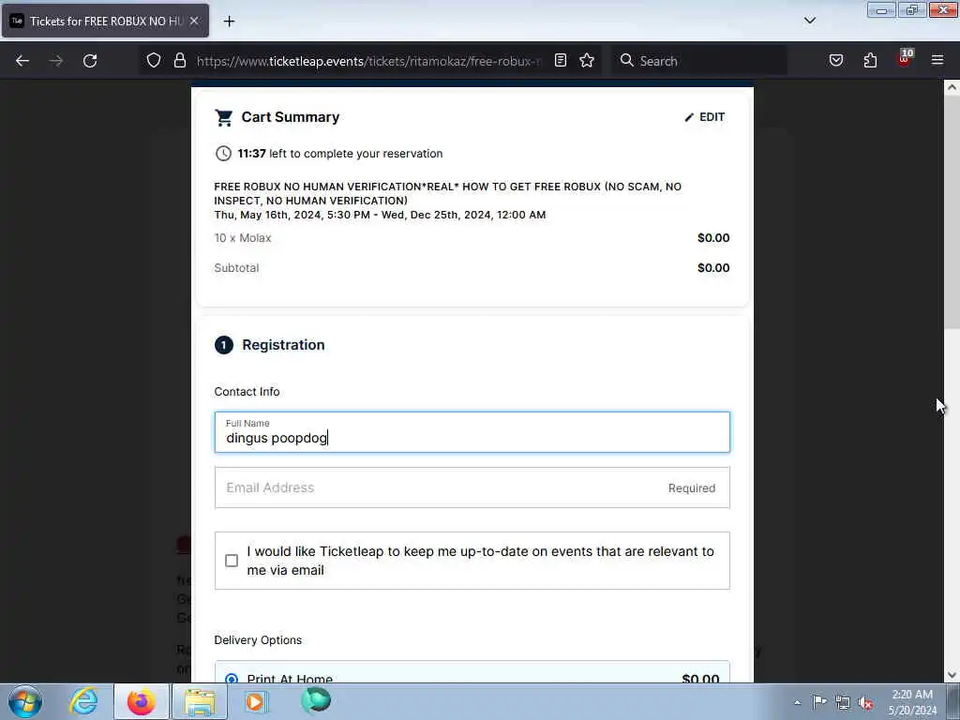Enable Ticketleap email updates checkbox
The height and width of the screenshot is (720, 960).
pyautogui.click(x=232, y=561)
